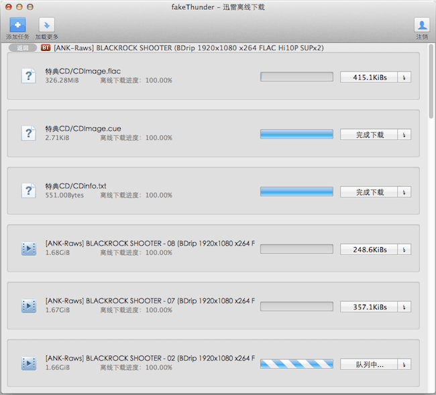Click the 326.28MiB file size
This screenshot has height=395, width=436.
62,80
